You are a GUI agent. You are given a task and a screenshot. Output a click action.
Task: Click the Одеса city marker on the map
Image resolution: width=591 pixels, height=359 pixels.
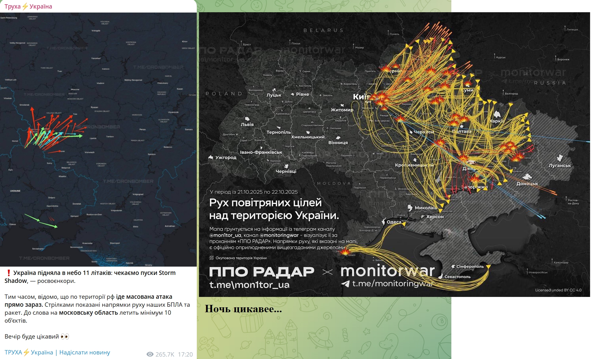click(384, 221)
